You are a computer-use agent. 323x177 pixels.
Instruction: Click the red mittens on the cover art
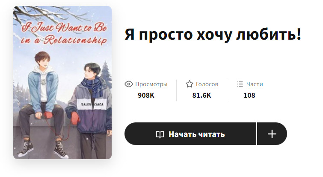(x=48, y=115)
